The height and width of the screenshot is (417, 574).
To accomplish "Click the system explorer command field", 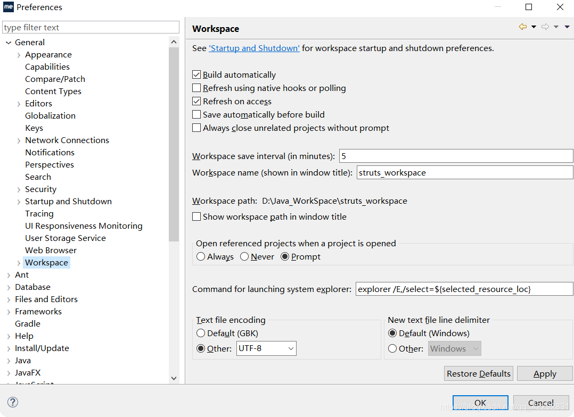I will click(464, 289).
